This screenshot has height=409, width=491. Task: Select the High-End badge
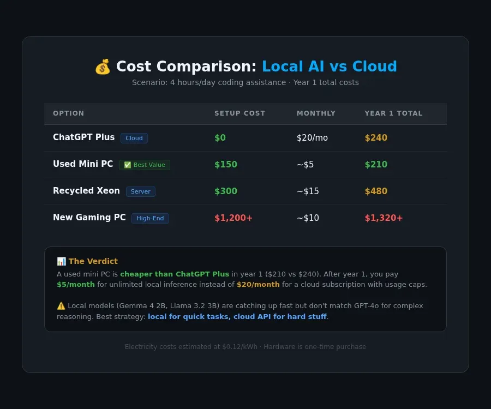[150, 218]
